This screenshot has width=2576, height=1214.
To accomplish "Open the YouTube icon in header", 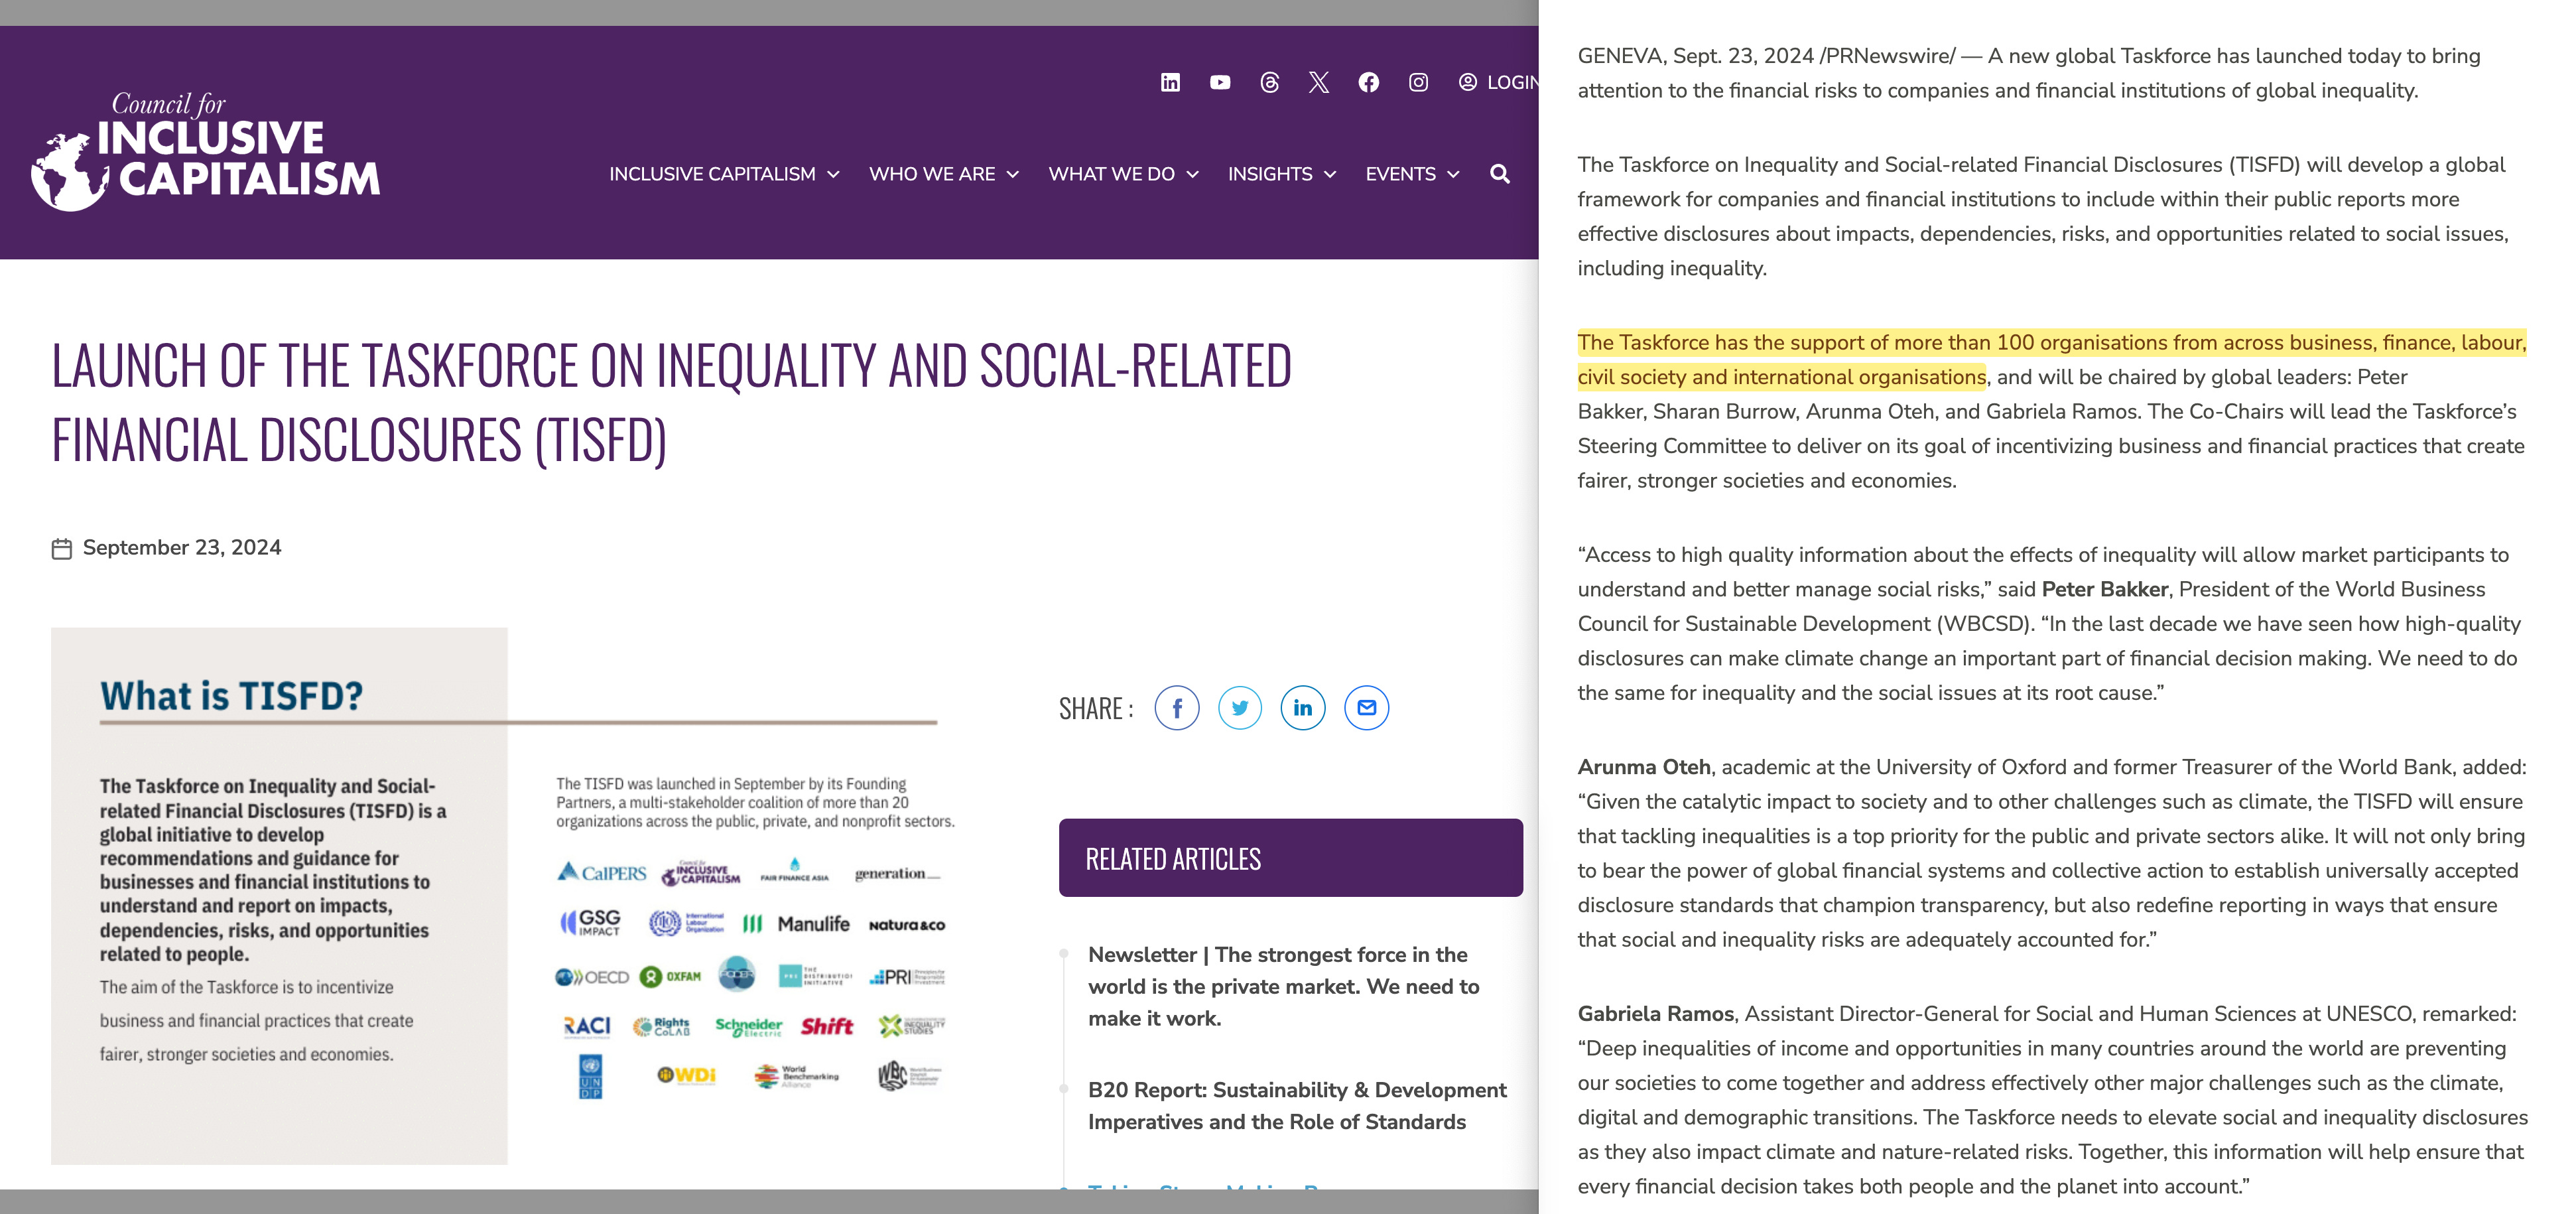I will (1220, 82).
